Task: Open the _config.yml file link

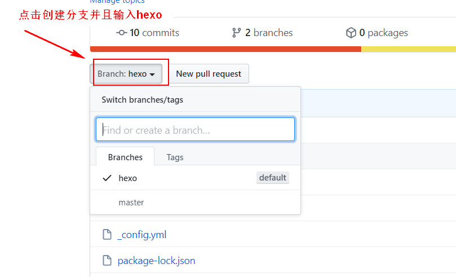Action: [142, 235]
